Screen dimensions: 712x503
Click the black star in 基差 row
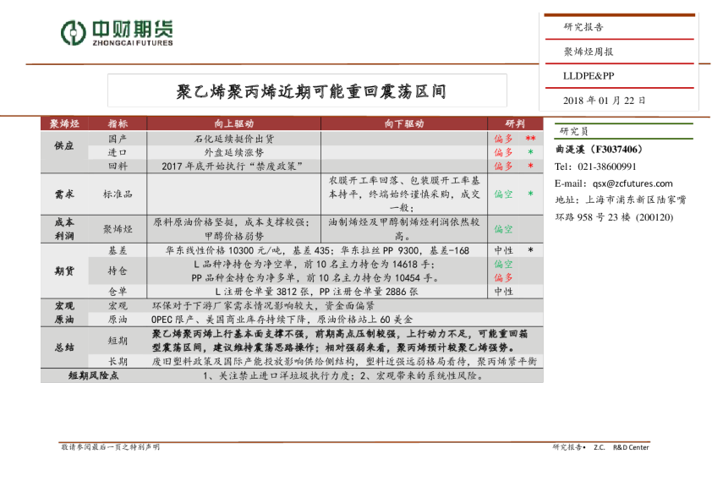tap(530, 251)
